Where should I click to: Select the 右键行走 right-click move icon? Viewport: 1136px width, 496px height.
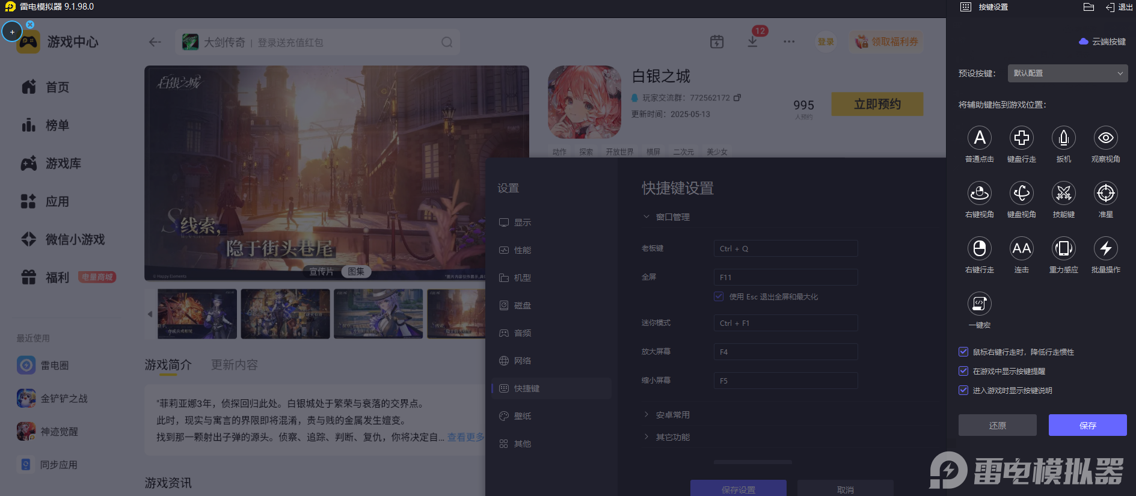[x=980, y=248]
